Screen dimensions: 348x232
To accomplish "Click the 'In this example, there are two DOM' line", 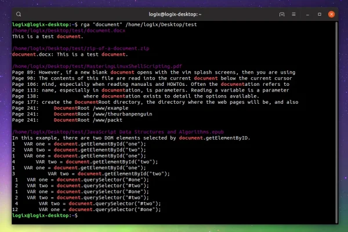I will pyautogui.click(x=131, y=138).
